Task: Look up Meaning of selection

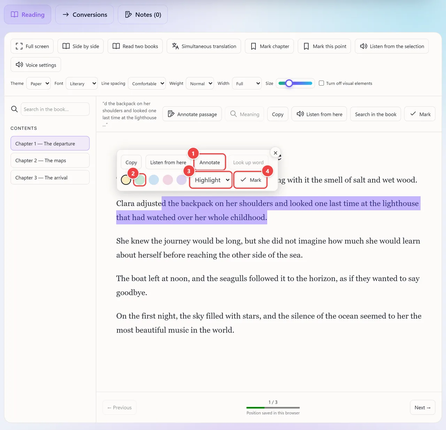Action: point(245,114)
